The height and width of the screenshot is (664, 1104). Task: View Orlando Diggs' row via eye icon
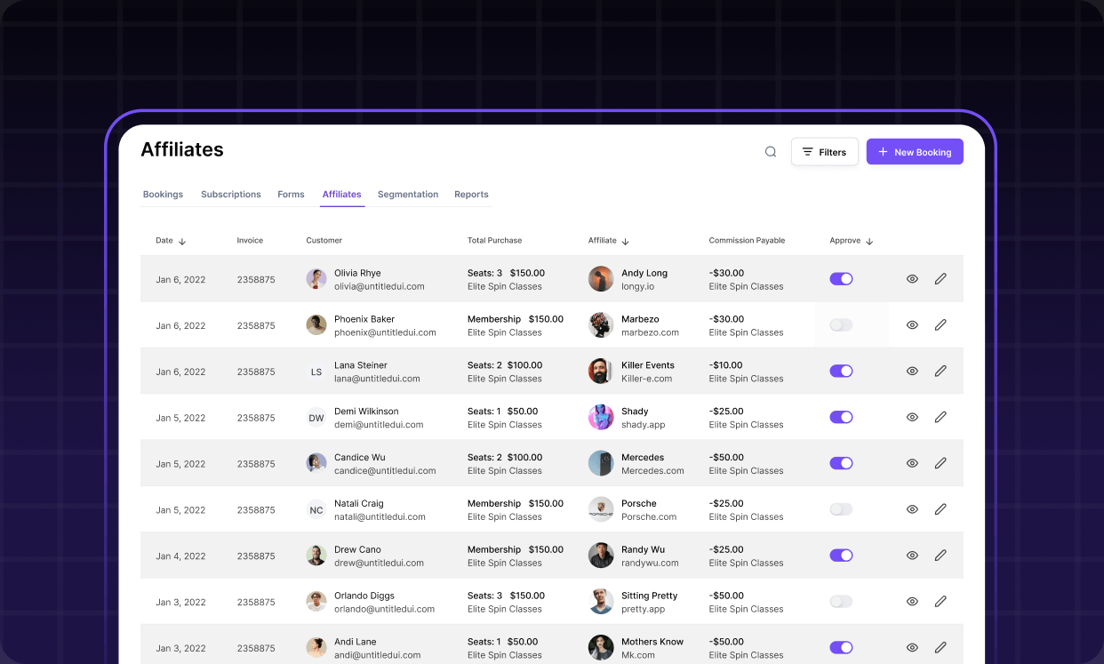click(912, 602)
